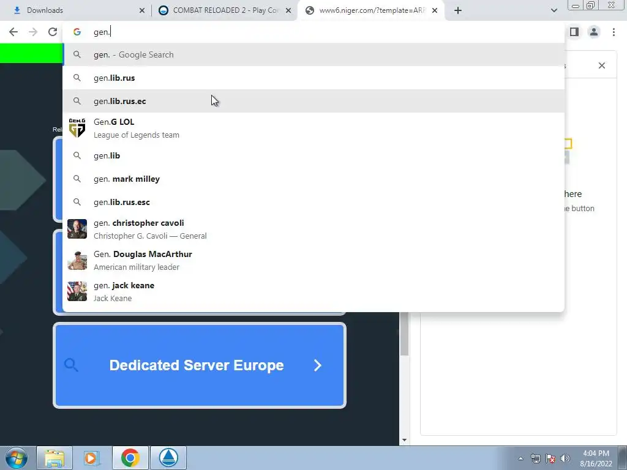Close the COMBAT RELOADED 2 tab
627x470 pixels.
(x=288, y=10)
